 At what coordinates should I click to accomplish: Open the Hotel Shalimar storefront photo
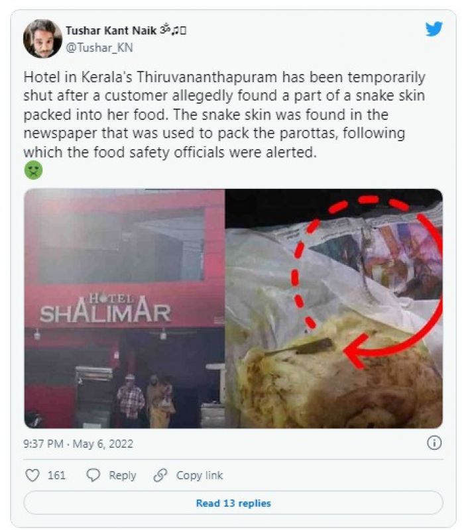pos(125,309)
